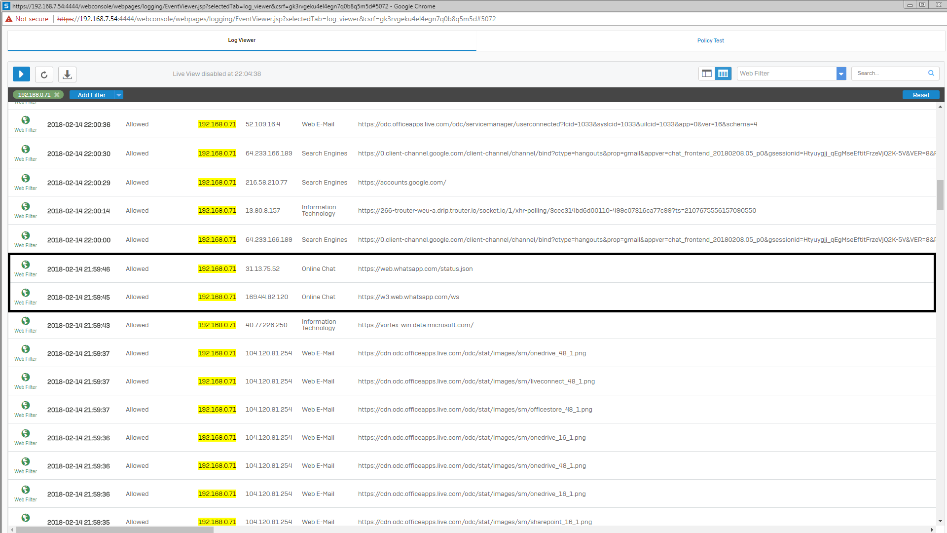The height and width of the screenshot is (533, 947).
Task: Click the sharepoint_16_1.png URL
Action: click(475, 522)
